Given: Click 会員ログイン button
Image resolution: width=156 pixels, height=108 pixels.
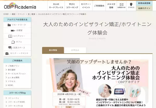Looking at the screenshot, I should (144, 8).
